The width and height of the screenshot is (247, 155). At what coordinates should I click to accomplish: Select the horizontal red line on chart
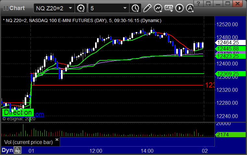(x=117, y=85)
